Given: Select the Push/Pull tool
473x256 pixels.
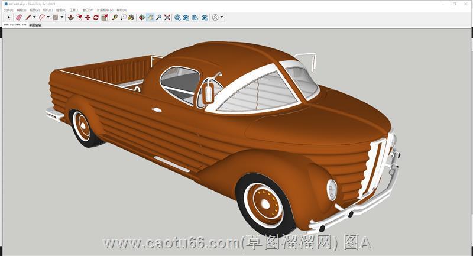Looking at the screenshot, I should pyautogui.click(x=70, y=18).
